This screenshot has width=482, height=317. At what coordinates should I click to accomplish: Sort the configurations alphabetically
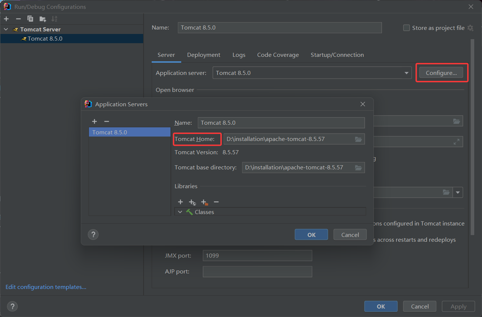[54, 19]
